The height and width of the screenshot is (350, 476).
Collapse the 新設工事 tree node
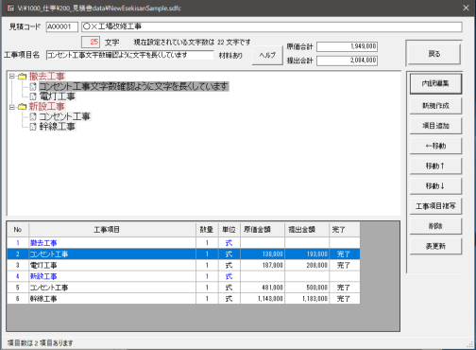pyautogui.click(x=12, y=107)
